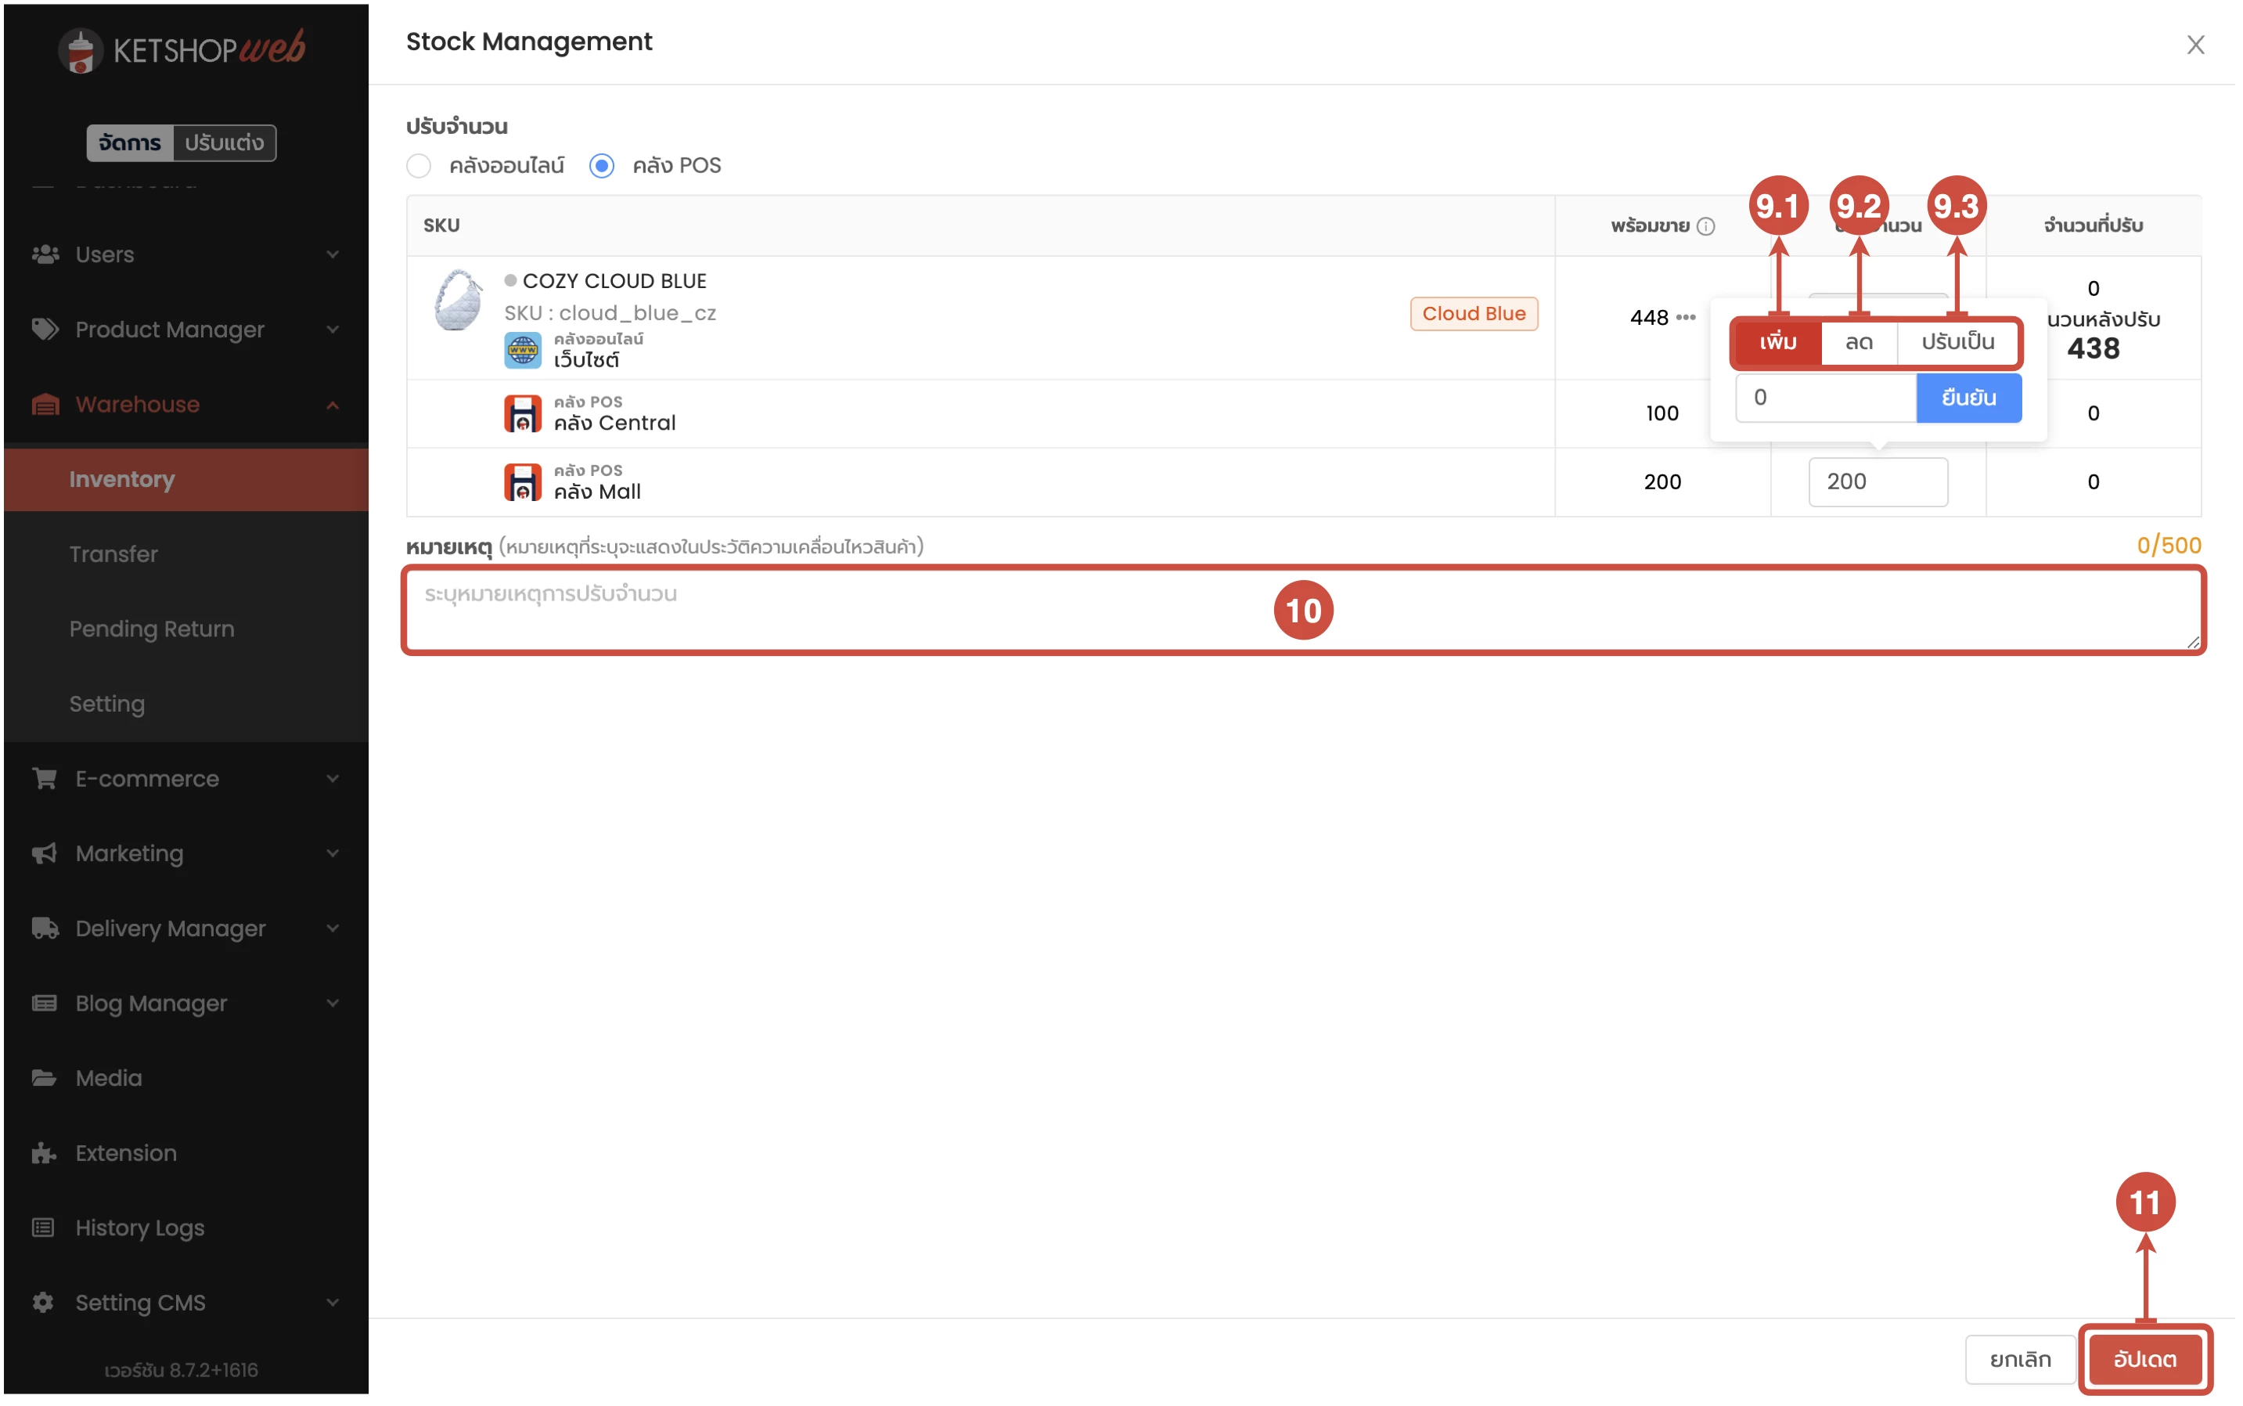Screen dimensions: 2243x1406
Task: Click the Marketing megaphone icon
Action: pos(45,853)
